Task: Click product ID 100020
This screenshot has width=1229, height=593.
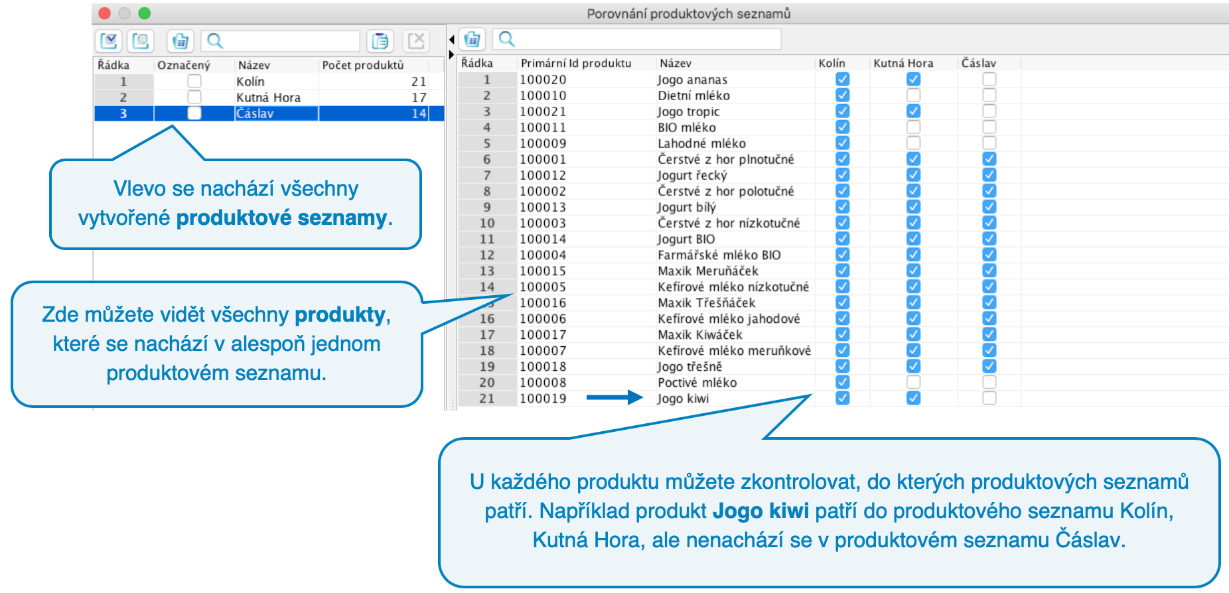Action: pos(543,80)
